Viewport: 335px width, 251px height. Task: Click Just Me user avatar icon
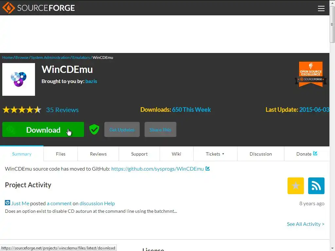(x=8, y=203)
